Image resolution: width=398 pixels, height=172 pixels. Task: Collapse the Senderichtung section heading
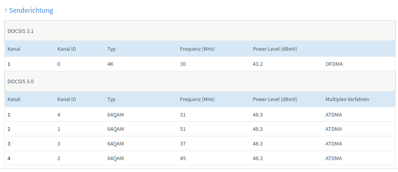[x=29, y=10]
